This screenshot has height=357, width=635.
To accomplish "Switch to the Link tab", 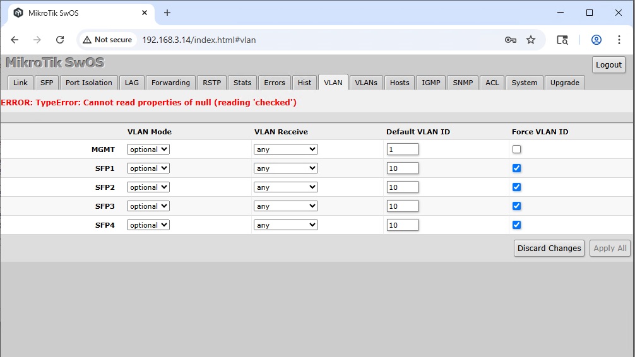I will tap(20, 83).
